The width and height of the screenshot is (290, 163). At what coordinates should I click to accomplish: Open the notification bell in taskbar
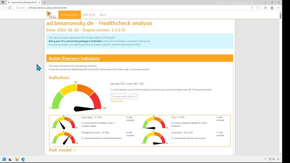pyautogui.click(x=278, y=159)
